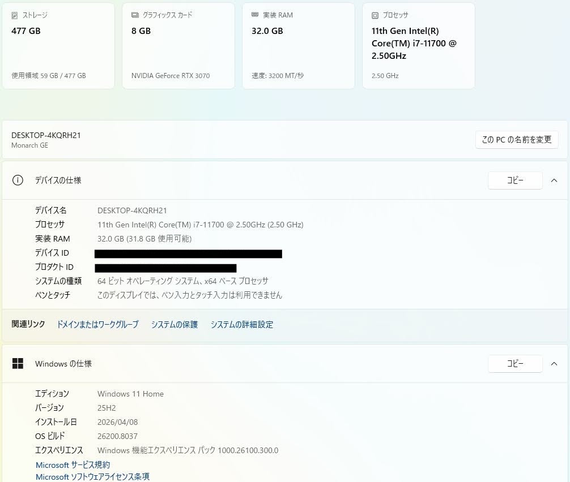Click the RAM icon on 実装 RAM card
Viewport: 570px width, 482px height.
[255, 15]
